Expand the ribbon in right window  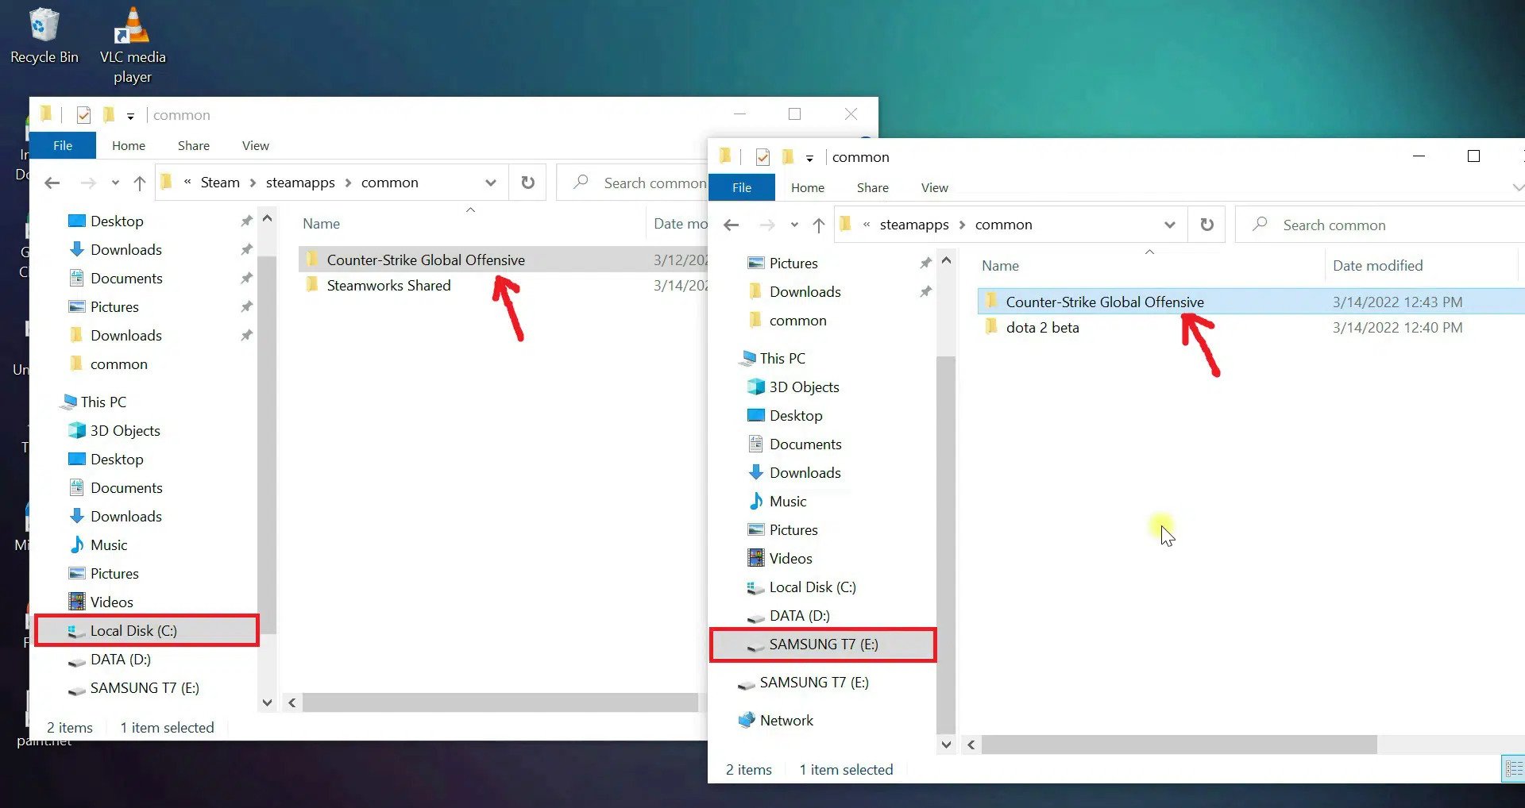pyautogui.click(x=1518, y=187)
